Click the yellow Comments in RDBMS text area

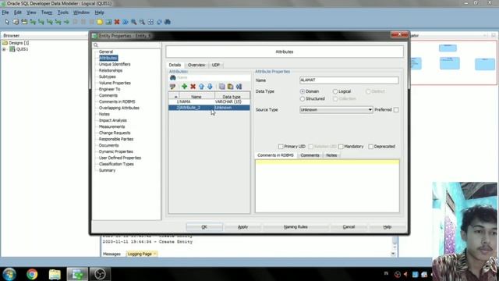tap(327, 187)
